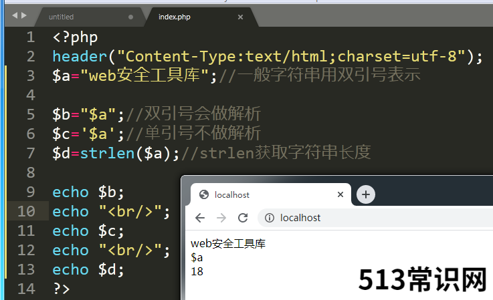The width and height of the screenshot is (493, 300).
Task: Go back in the browser
Action: (x=200, y=218)
